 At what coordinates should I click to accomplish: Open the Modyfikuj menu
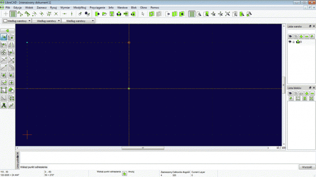coord(80,7)
